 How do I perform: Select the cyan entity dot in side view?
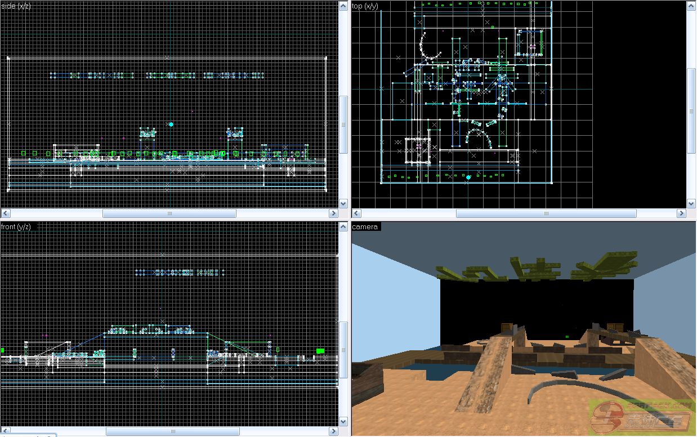pyautogui.click(x=171, y=124)
